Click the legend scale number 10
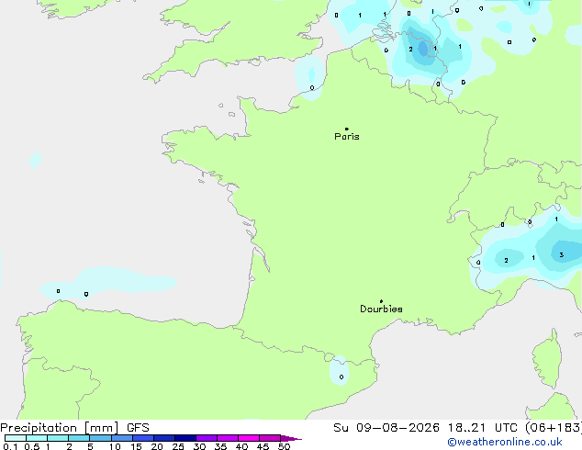582x450 pixels. pyautogui.click(x=115, y=446)
